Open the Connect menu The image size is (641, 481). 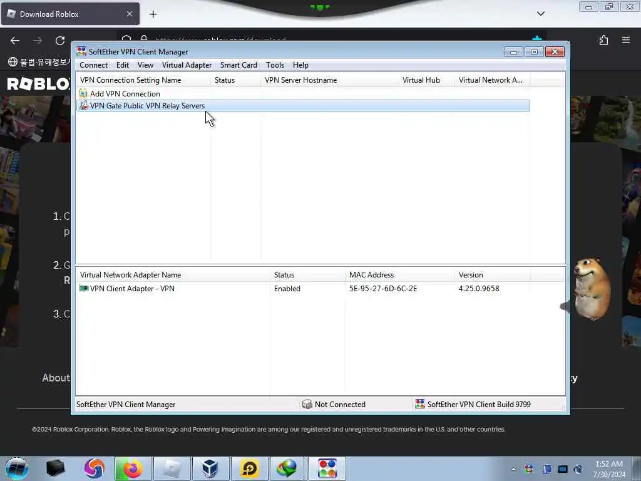(x=94, y=65)
